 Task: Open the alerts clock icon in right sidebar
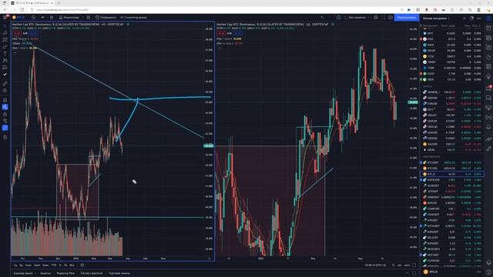coord(488,28)
